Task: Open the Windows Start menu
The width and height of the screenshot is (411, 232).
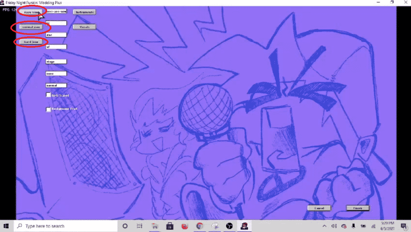Action: click(7, 226)
